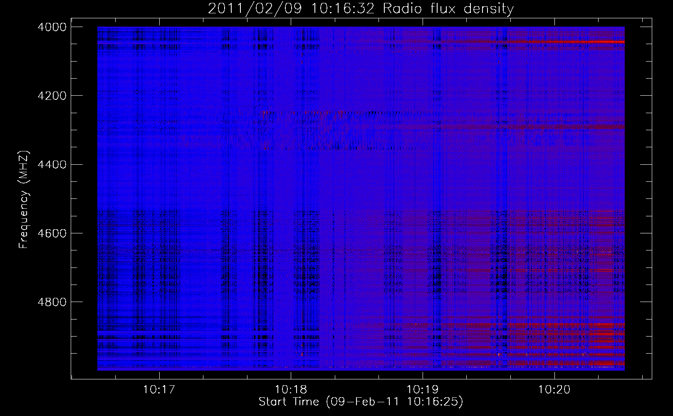Viewport: 673px width, 416px height.
Task: Click the Frequency (MHZ) axis title
Action: (24, 200)
